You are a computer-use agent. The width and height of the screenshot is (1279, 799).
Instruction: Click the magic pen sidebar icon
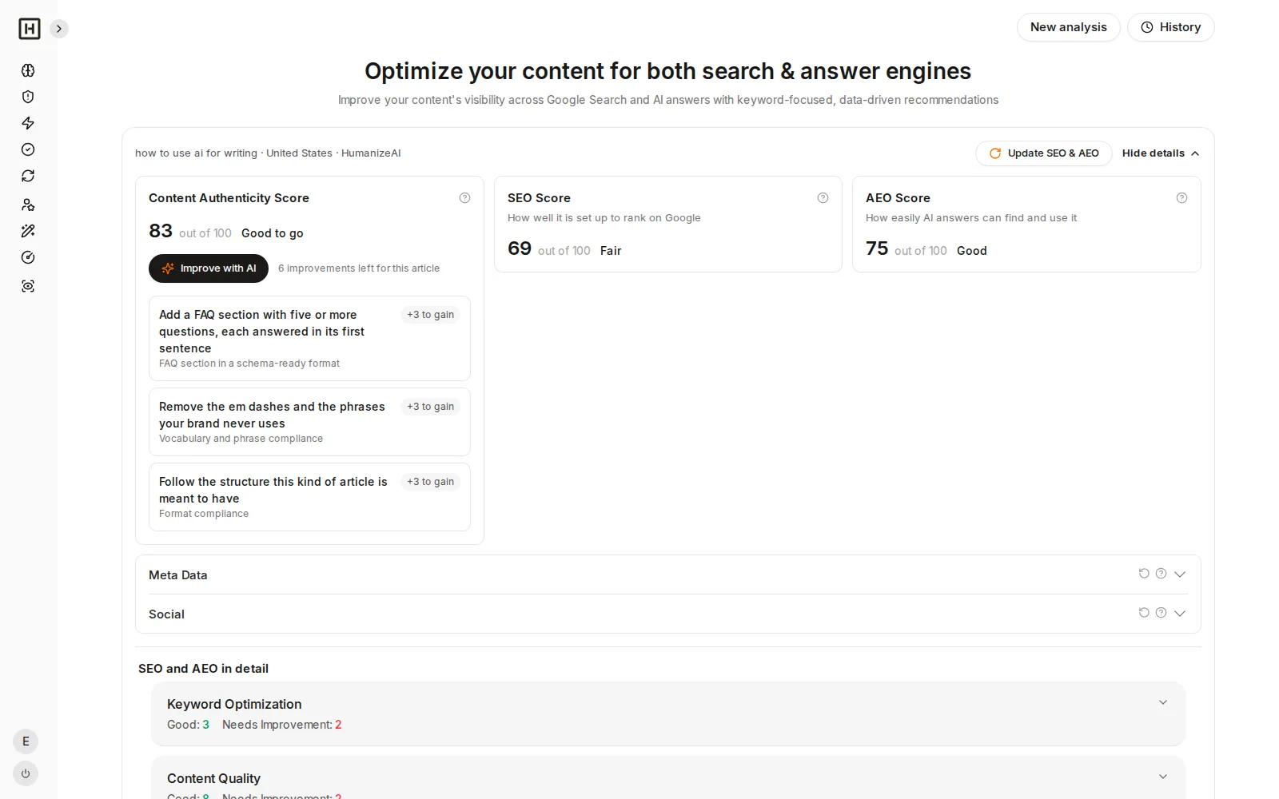pyautogui.click(x=28, y=231)
